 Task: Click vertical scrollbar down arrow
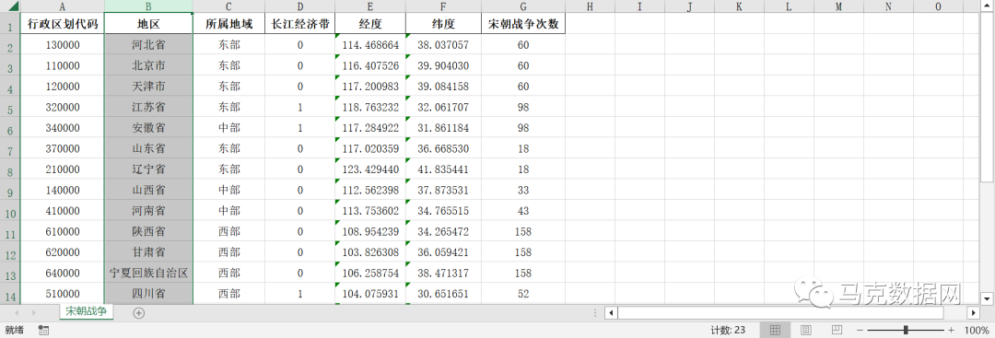click(x=988, y=298)
